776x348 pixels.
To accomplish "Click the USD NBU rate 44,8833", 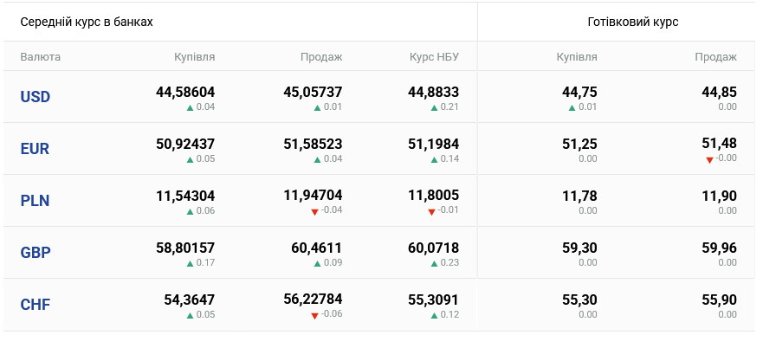I will coord(434,92).
